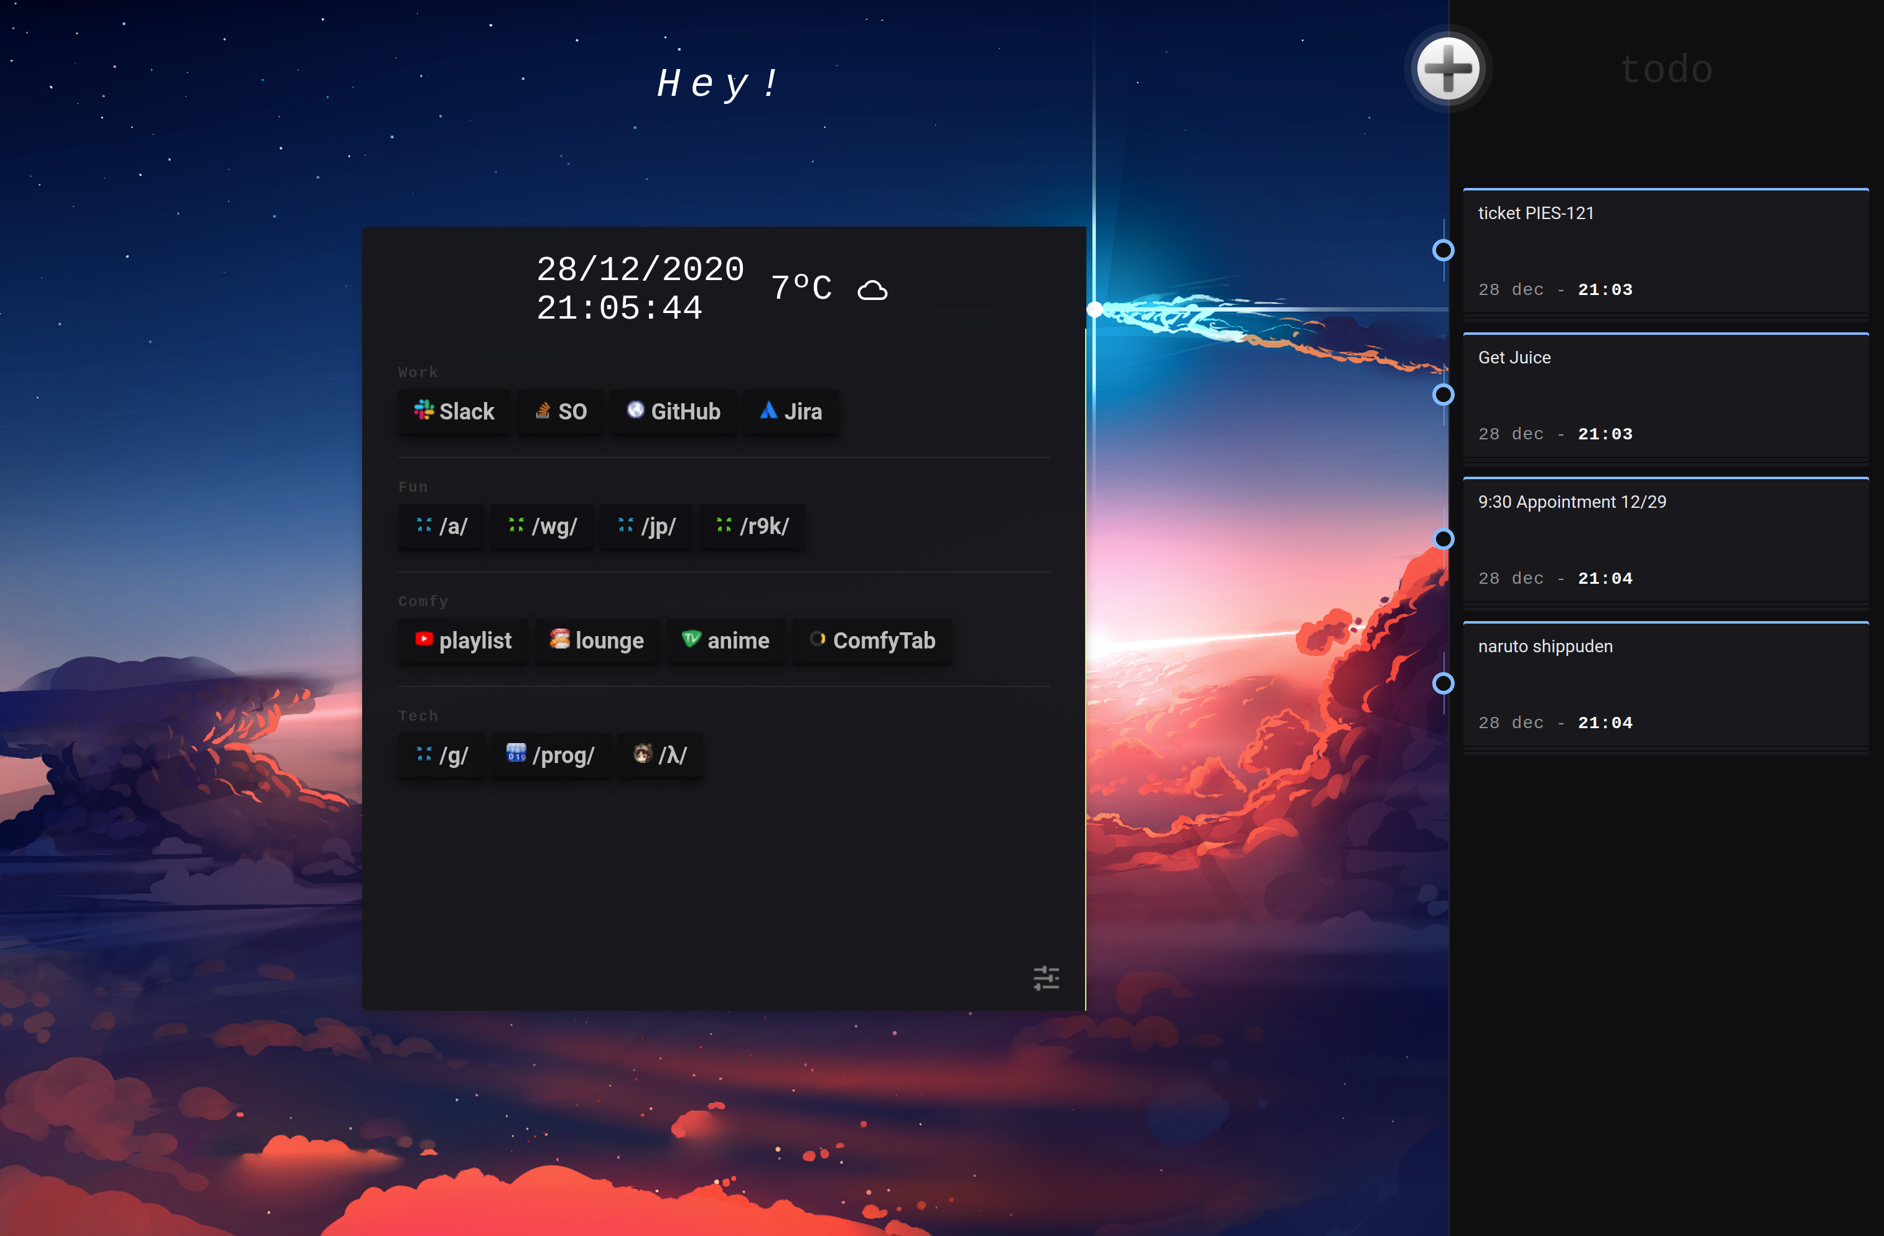Toggle the circle marker for ticket PIES-121
The height and width of the screenshot is (1236, 1884).
[1443, 250]
